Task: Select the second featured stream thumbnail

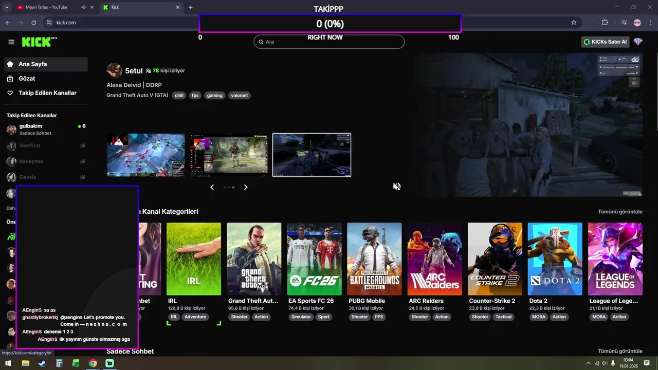Action: tap(229, 155)
